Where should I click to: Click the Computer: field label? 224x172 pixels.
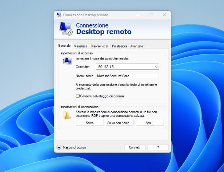(x=83, y=67)
